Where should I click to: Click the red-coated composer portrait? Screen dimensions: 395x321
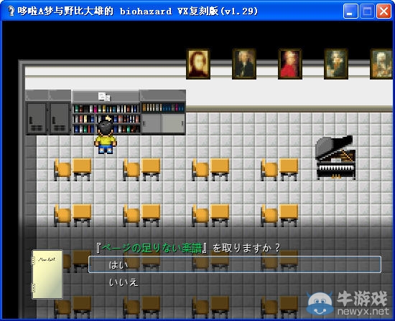pyautogui.click(x=290, y=64)
